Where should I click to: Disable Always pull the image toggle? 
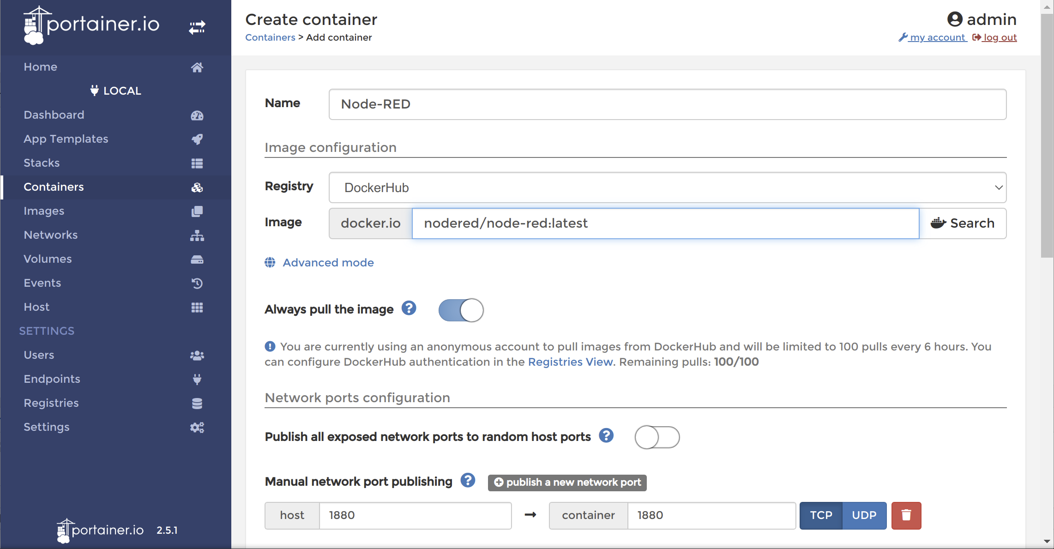click(x=461, y=310)
